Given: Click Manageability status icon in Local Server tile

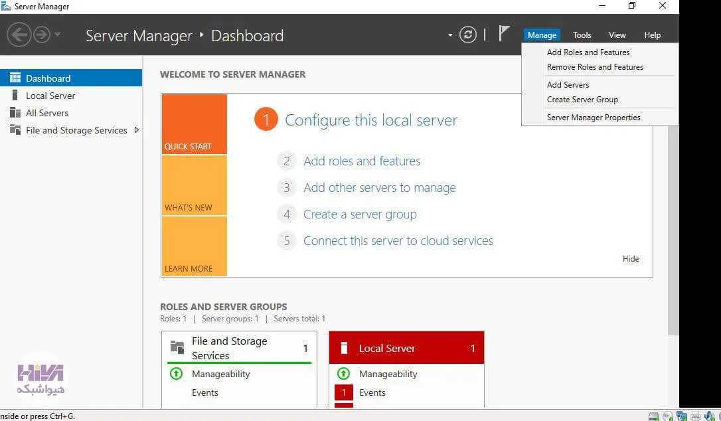Looking at the screenshot, I should click(343, 374).
